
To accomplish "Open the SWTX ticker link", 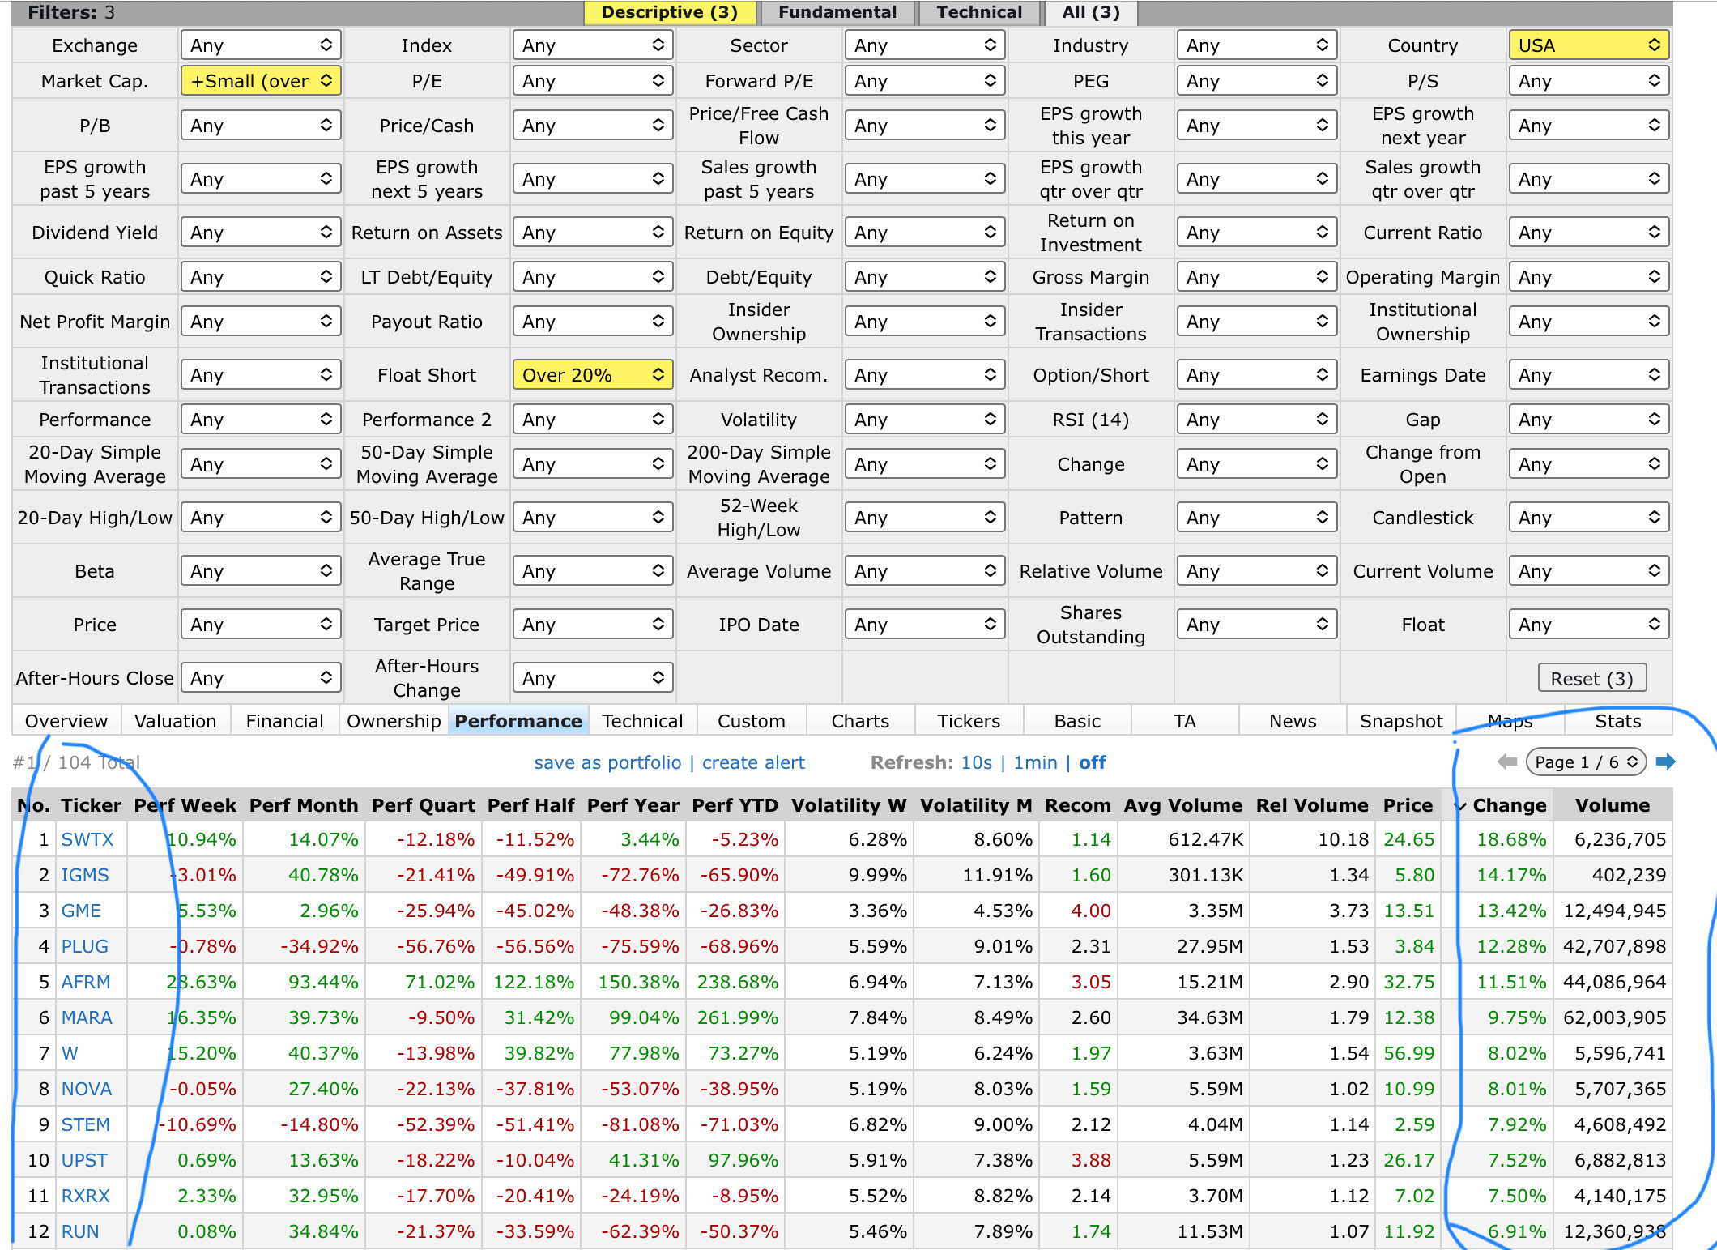I will (x=87, y=839).
